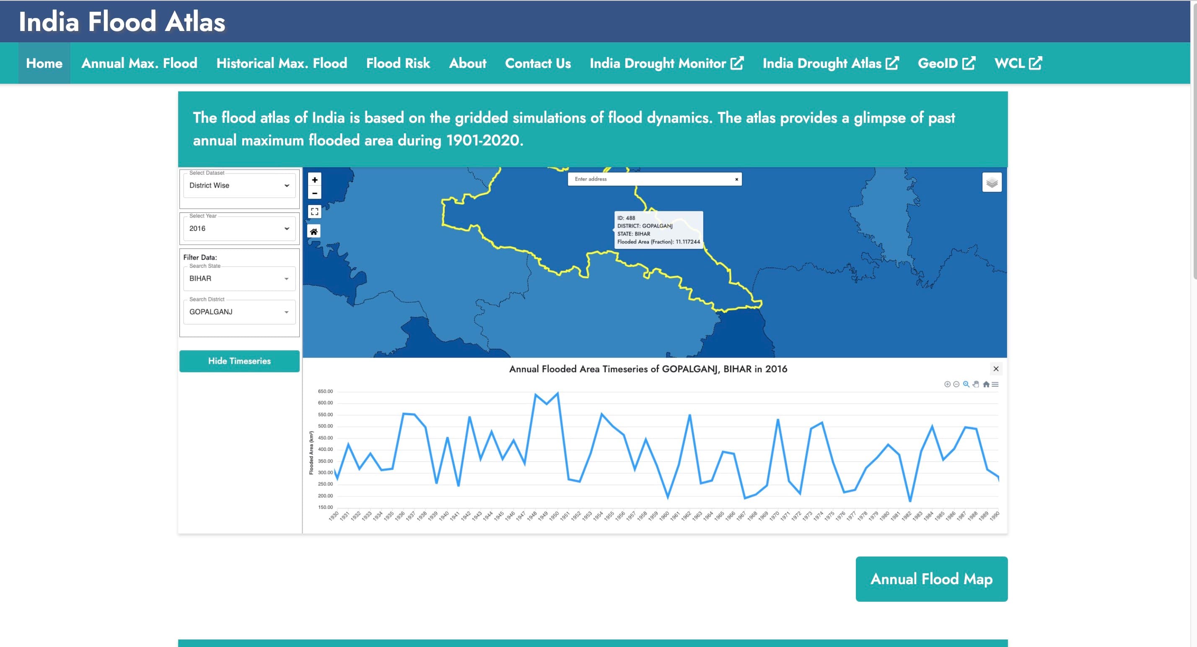Reset chart zoom with home icon
Image resolution: width=1197 pixels, height=647 pixels.
[x=986, y=384]
